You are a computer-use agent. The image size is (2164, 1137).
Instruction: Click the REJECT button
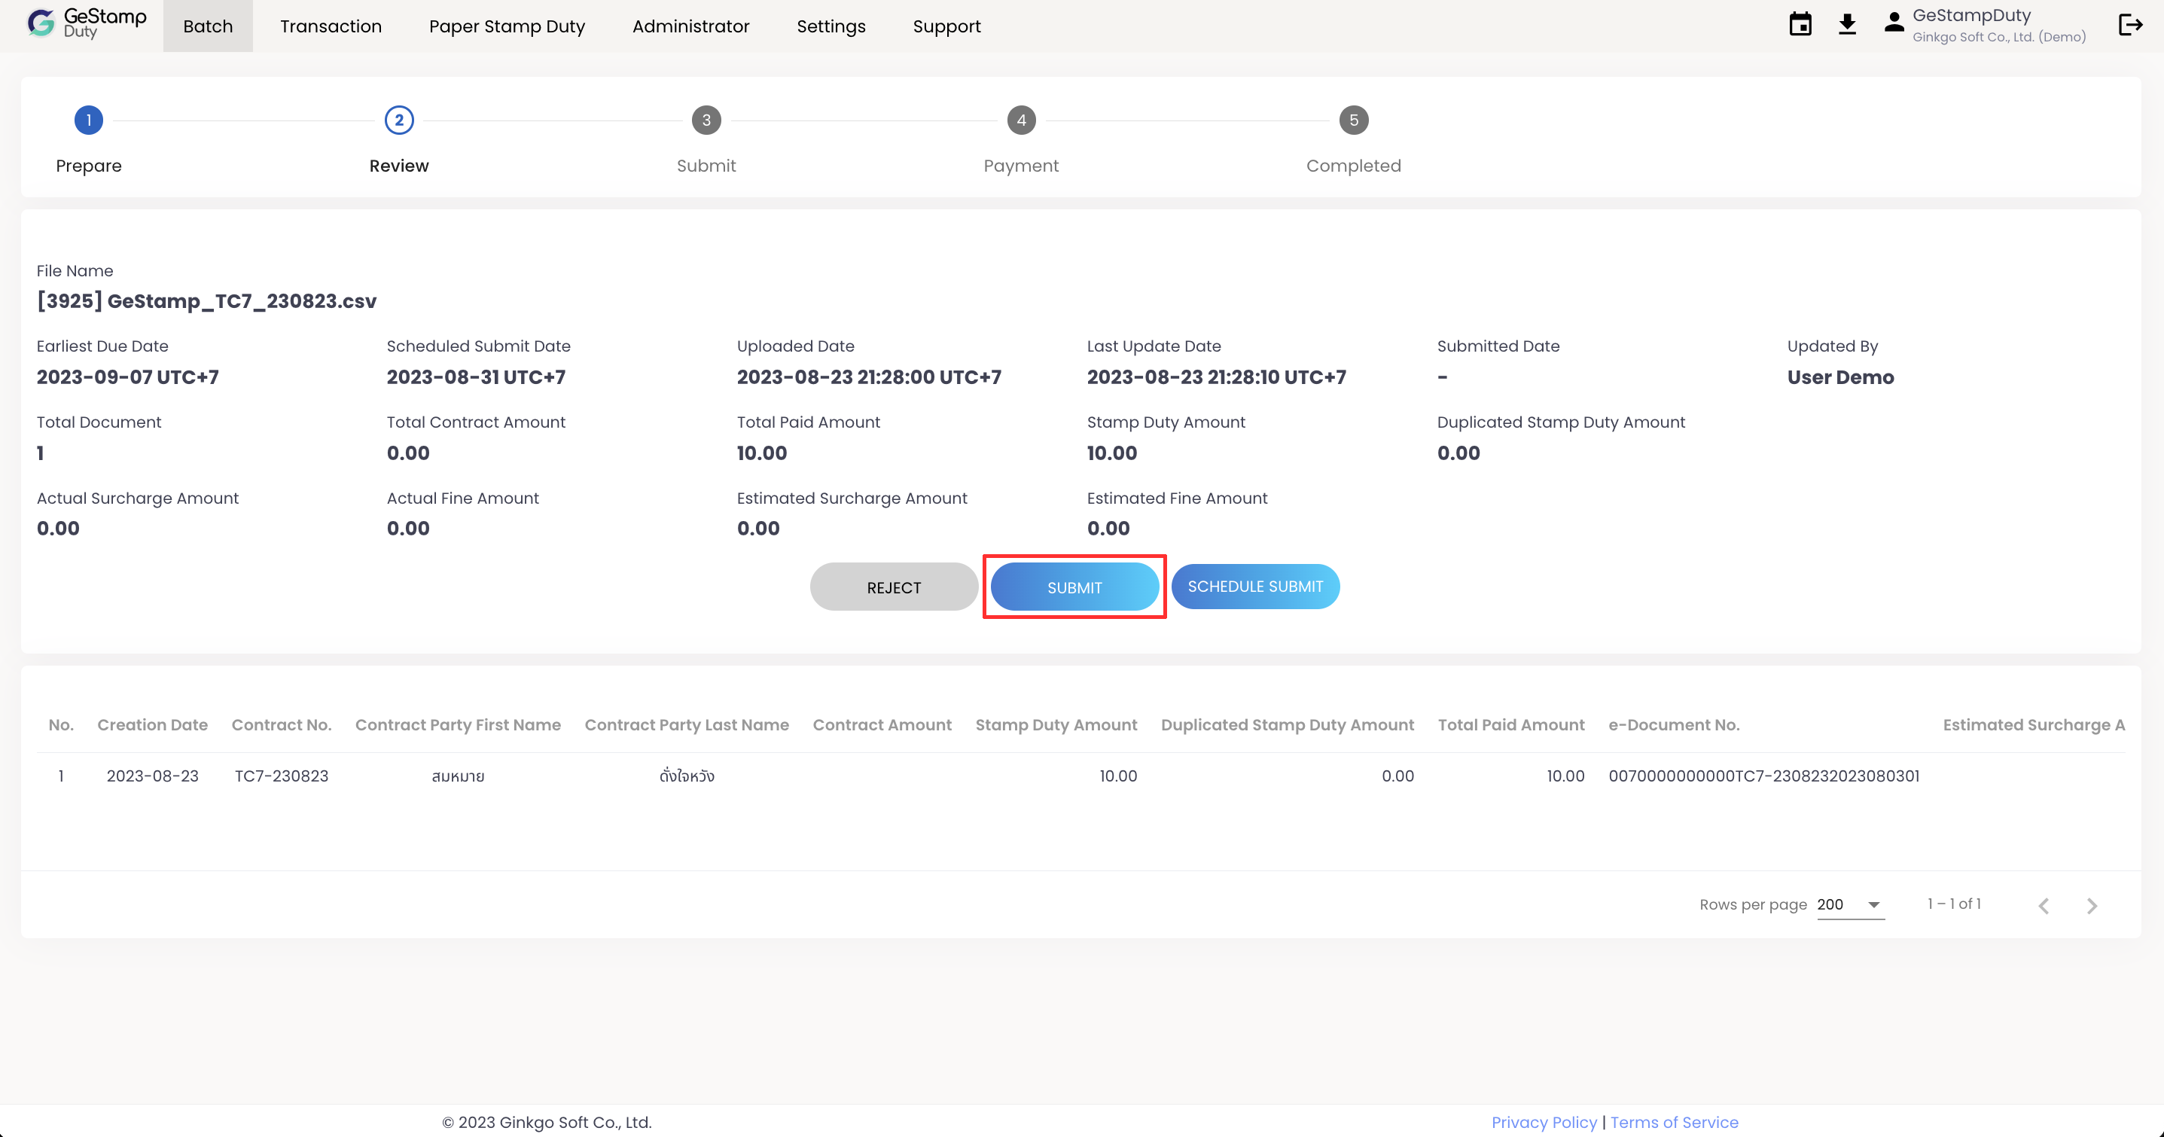(893, 587)
